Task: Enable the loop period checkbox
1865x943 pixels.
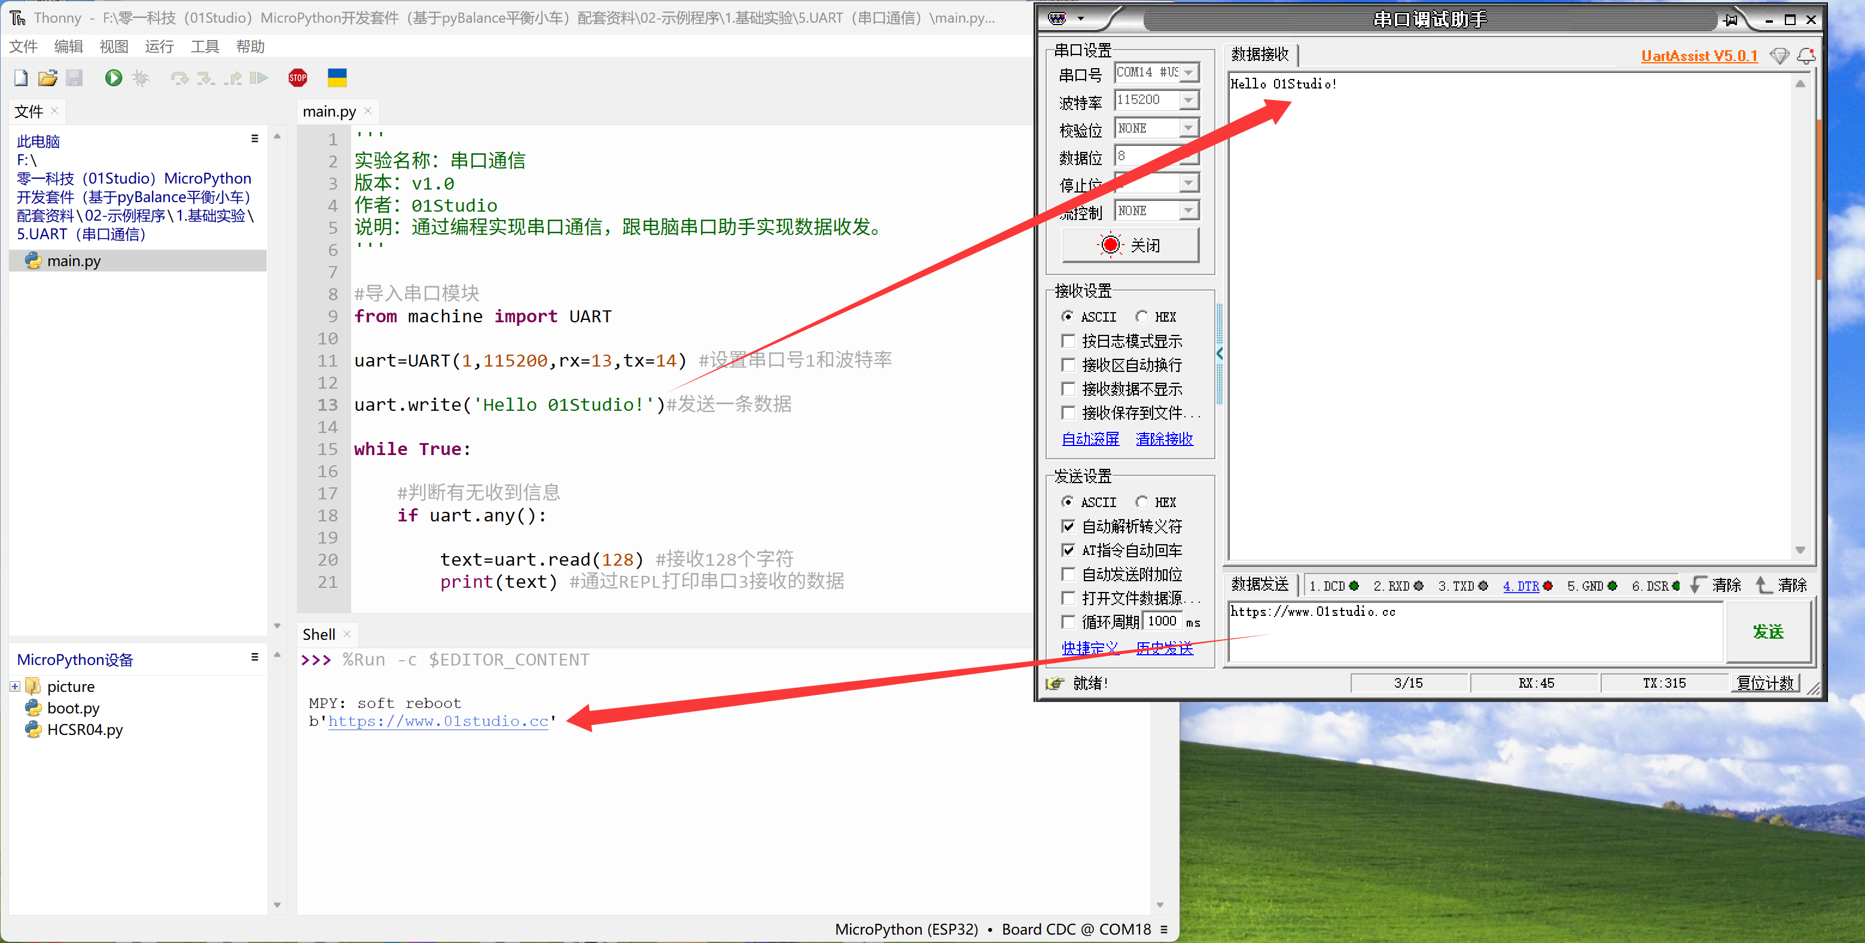Action: [x=1068, y=622]
